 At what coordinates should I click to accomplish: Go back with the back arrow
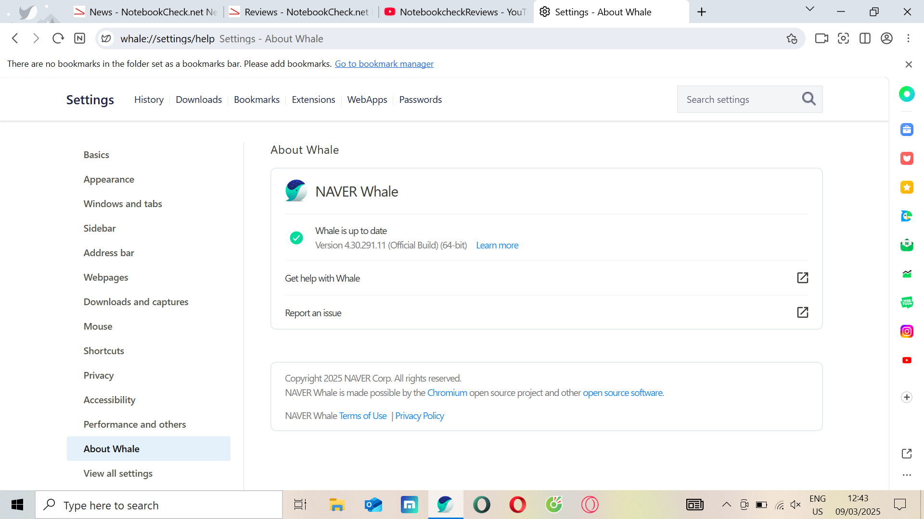coord(15,38)
